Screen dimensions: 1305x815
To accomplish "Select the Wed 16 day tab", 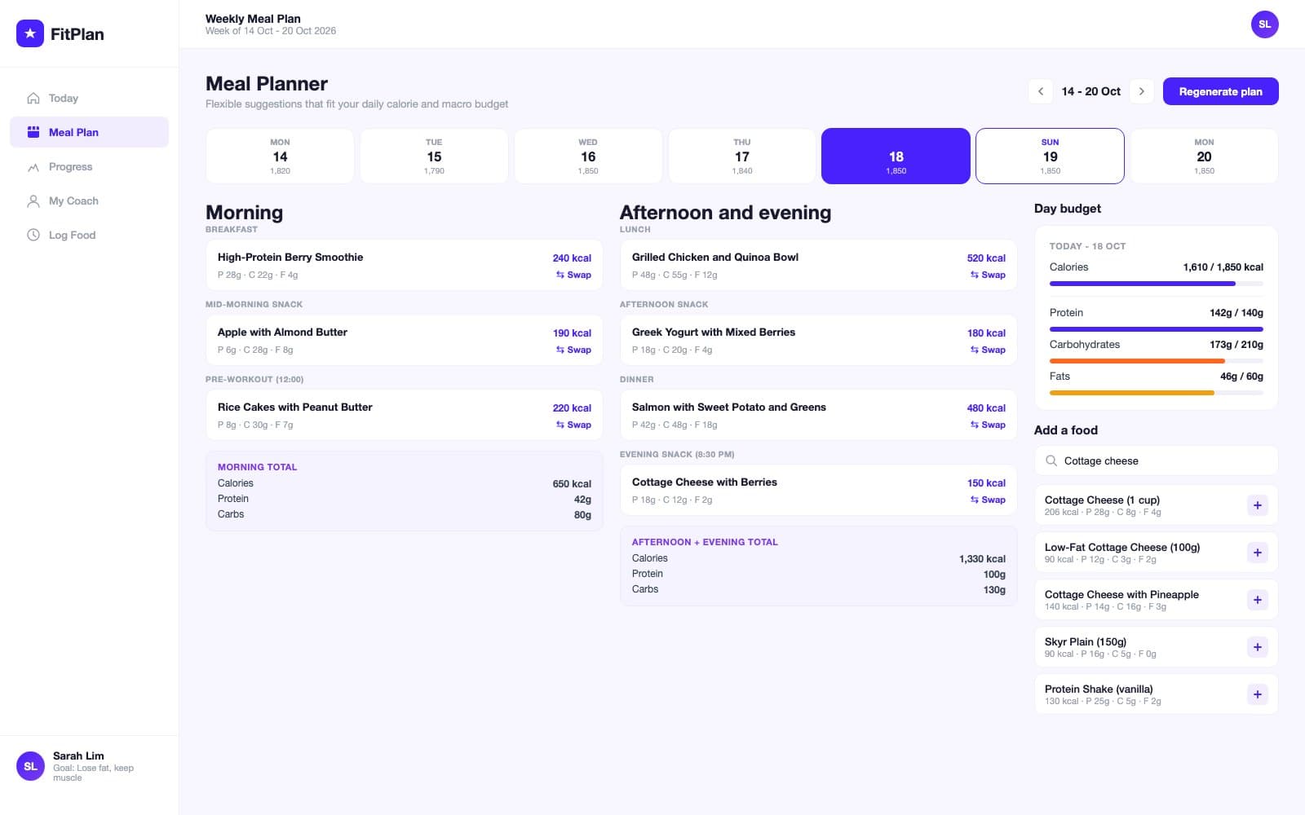I will (x=588, y=156).
